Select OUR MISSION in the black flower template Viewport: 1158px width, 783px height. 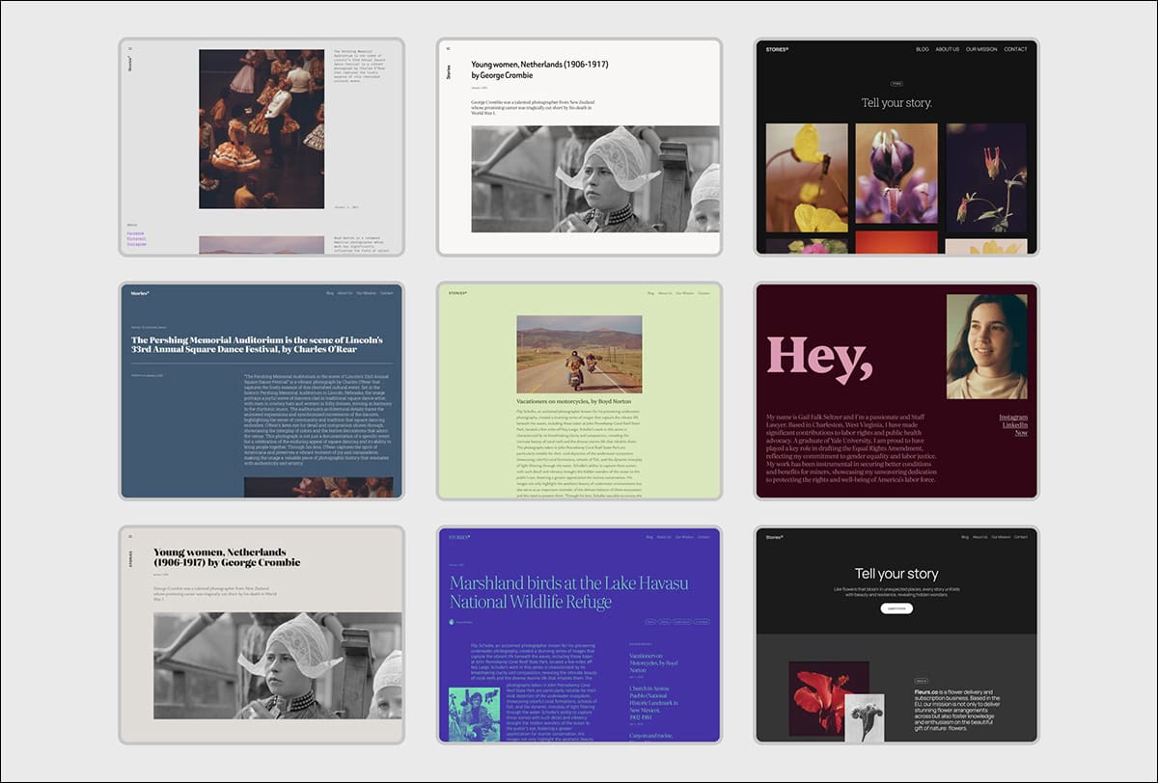coord(981,49)
